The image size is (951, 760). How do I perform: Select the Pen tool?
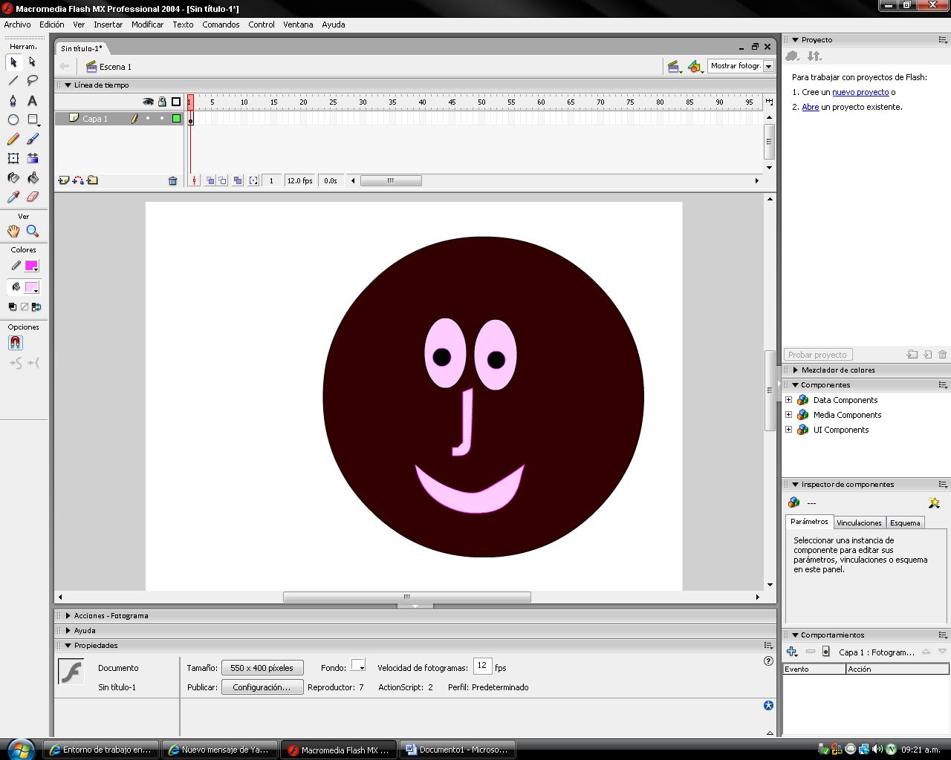[13, 100]
